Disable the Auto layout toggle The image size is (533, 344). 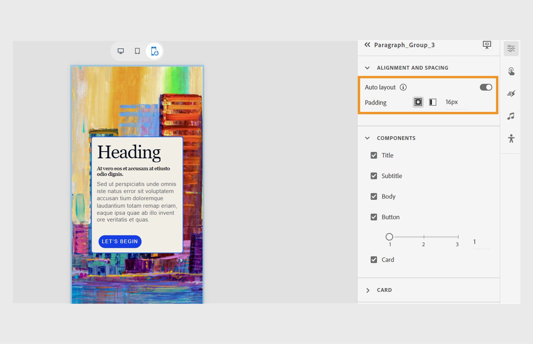486,87
